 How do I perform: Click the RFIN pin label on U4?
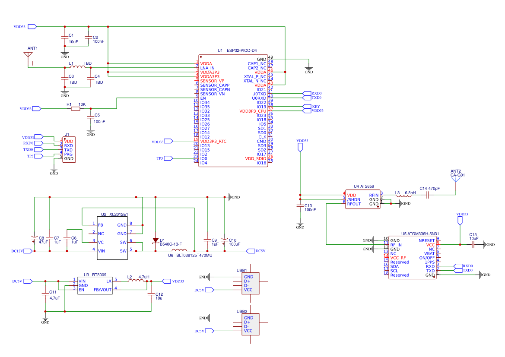tap(374, 196)
